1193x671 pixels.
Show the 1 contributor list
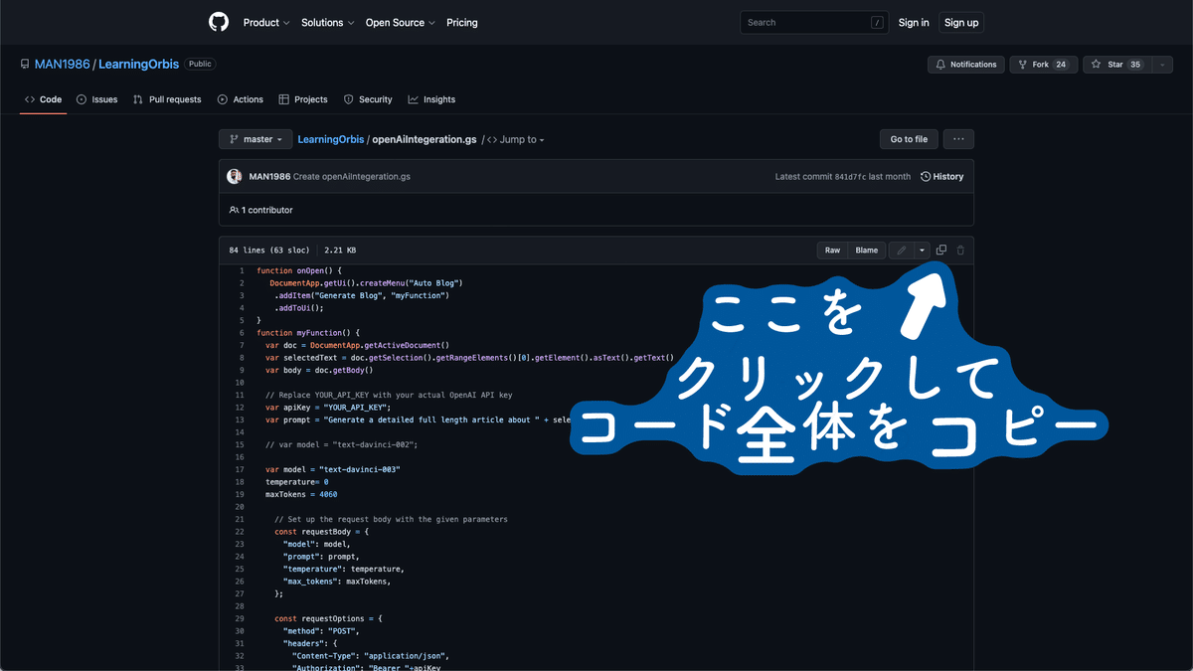[x=260, y=210]
